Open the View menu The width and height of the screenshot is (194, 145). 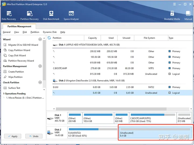click(16, 32)
